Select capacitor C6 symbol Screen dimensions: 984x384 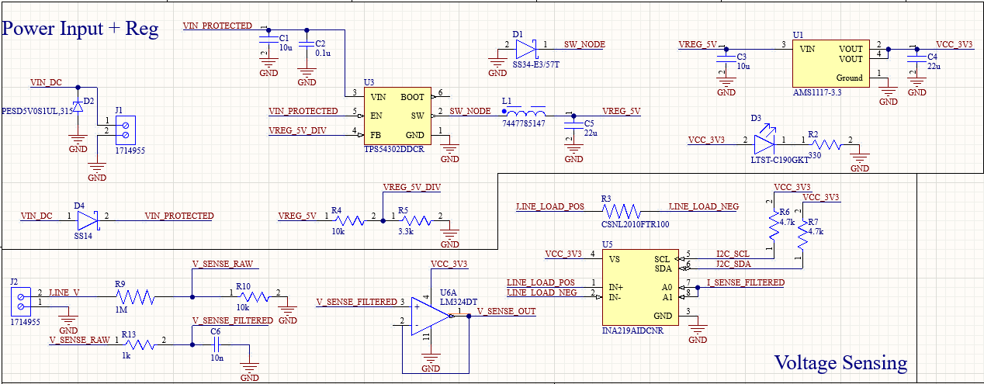[216, 345]
